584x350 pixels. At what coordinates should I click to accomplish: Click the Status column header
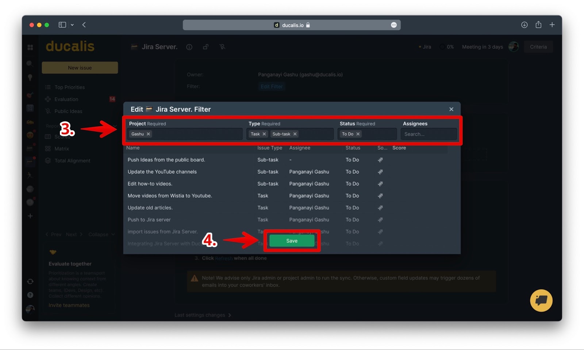(353, 148)
